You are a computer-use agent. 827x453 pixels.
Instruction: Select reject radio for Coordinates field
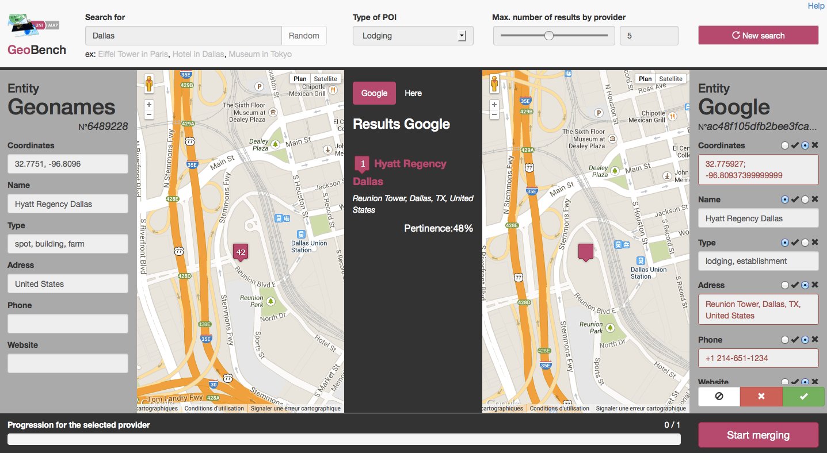click(805, 146)
